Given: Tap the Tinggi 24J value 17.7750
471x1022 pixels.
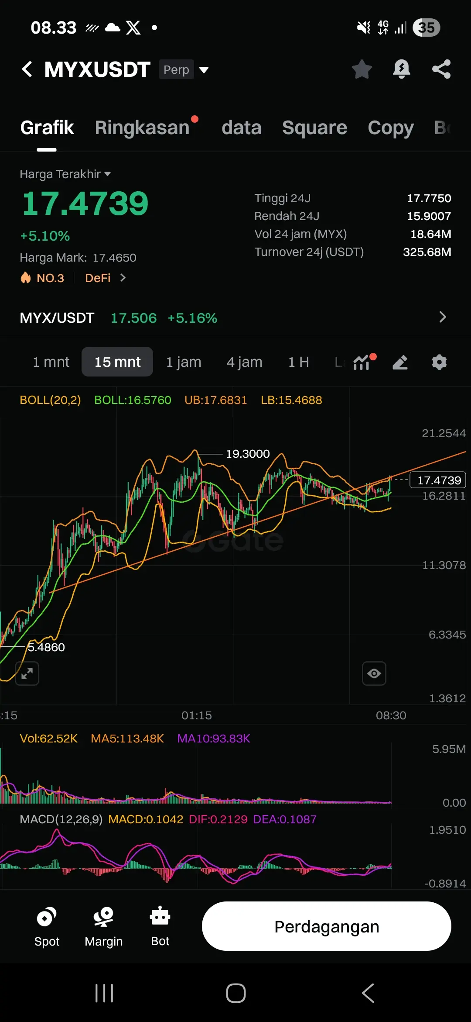Looking at the screenshot, I should 429,198.
